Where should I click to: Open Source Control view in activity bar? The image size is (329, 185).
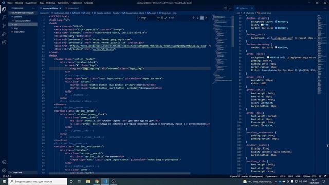[x=4, y=26]
